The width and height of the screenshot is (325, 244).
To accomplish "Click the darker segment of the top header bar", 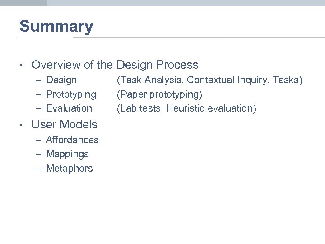I will click(23, 3).
